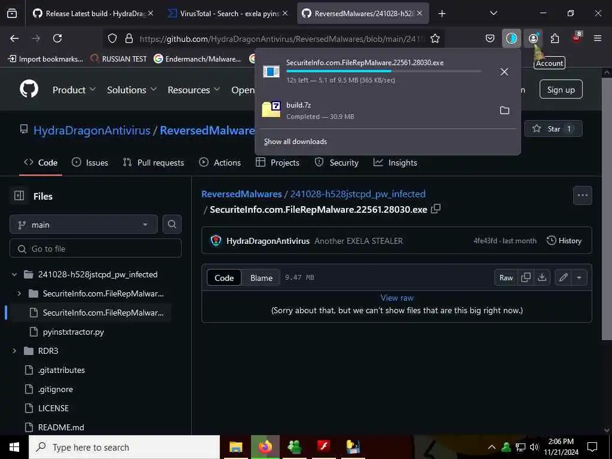Open the file History
This screenshot has height=459, width=612.
pos(564,240)
